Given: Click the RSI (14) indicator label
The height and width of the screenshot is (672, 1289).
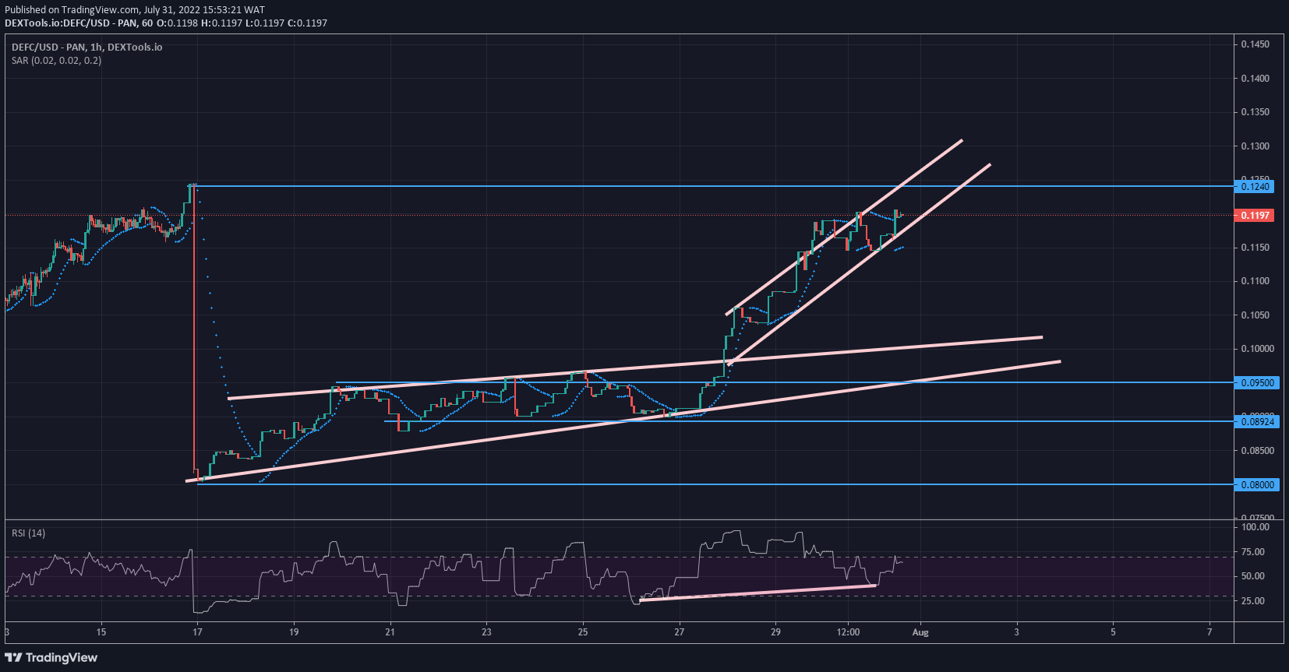Looking at the screenshot, I should (28, 533).
